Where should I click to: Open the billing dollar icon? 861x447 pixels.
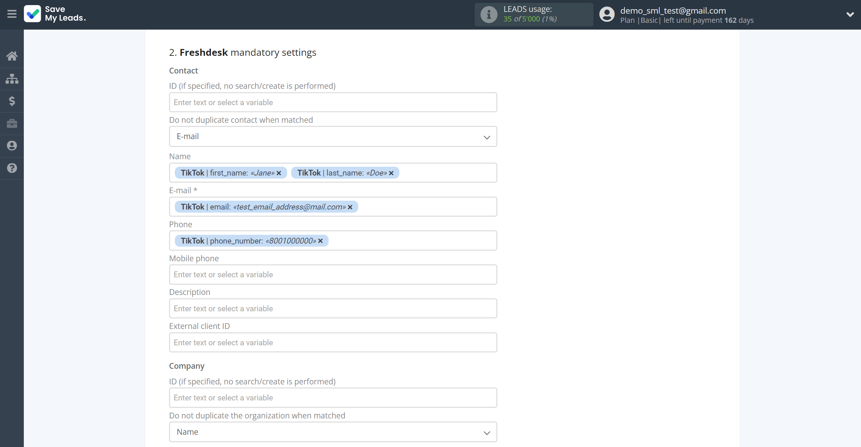coord(12,101)
